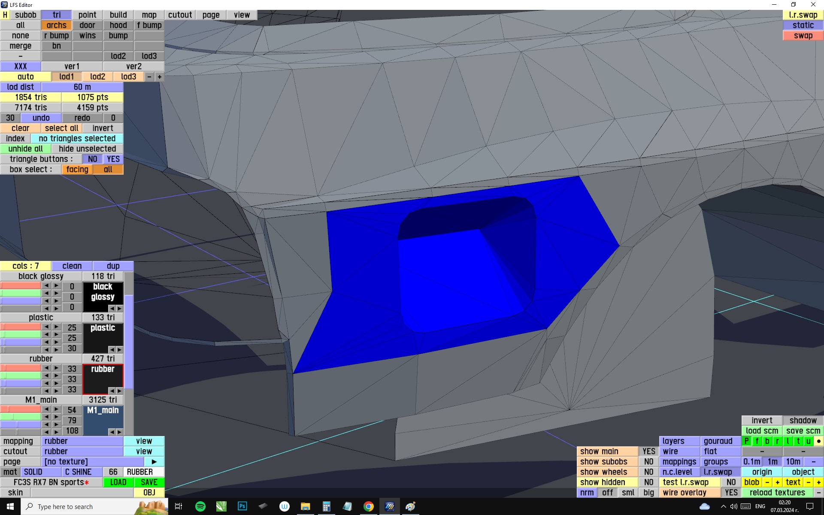Decrease blob size with minus button
824x515 pixels.
click(767, 482)
